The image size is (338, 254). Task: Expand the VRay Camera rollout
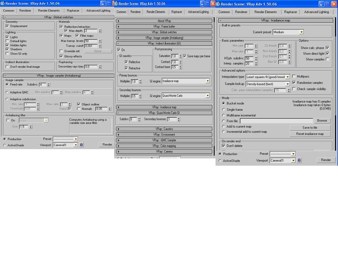[x=164, y=151]
